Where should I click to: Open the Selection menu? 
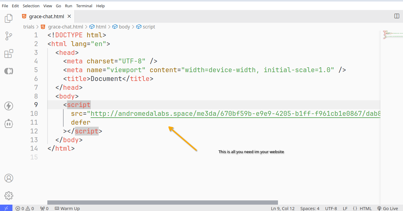(31, 6)
